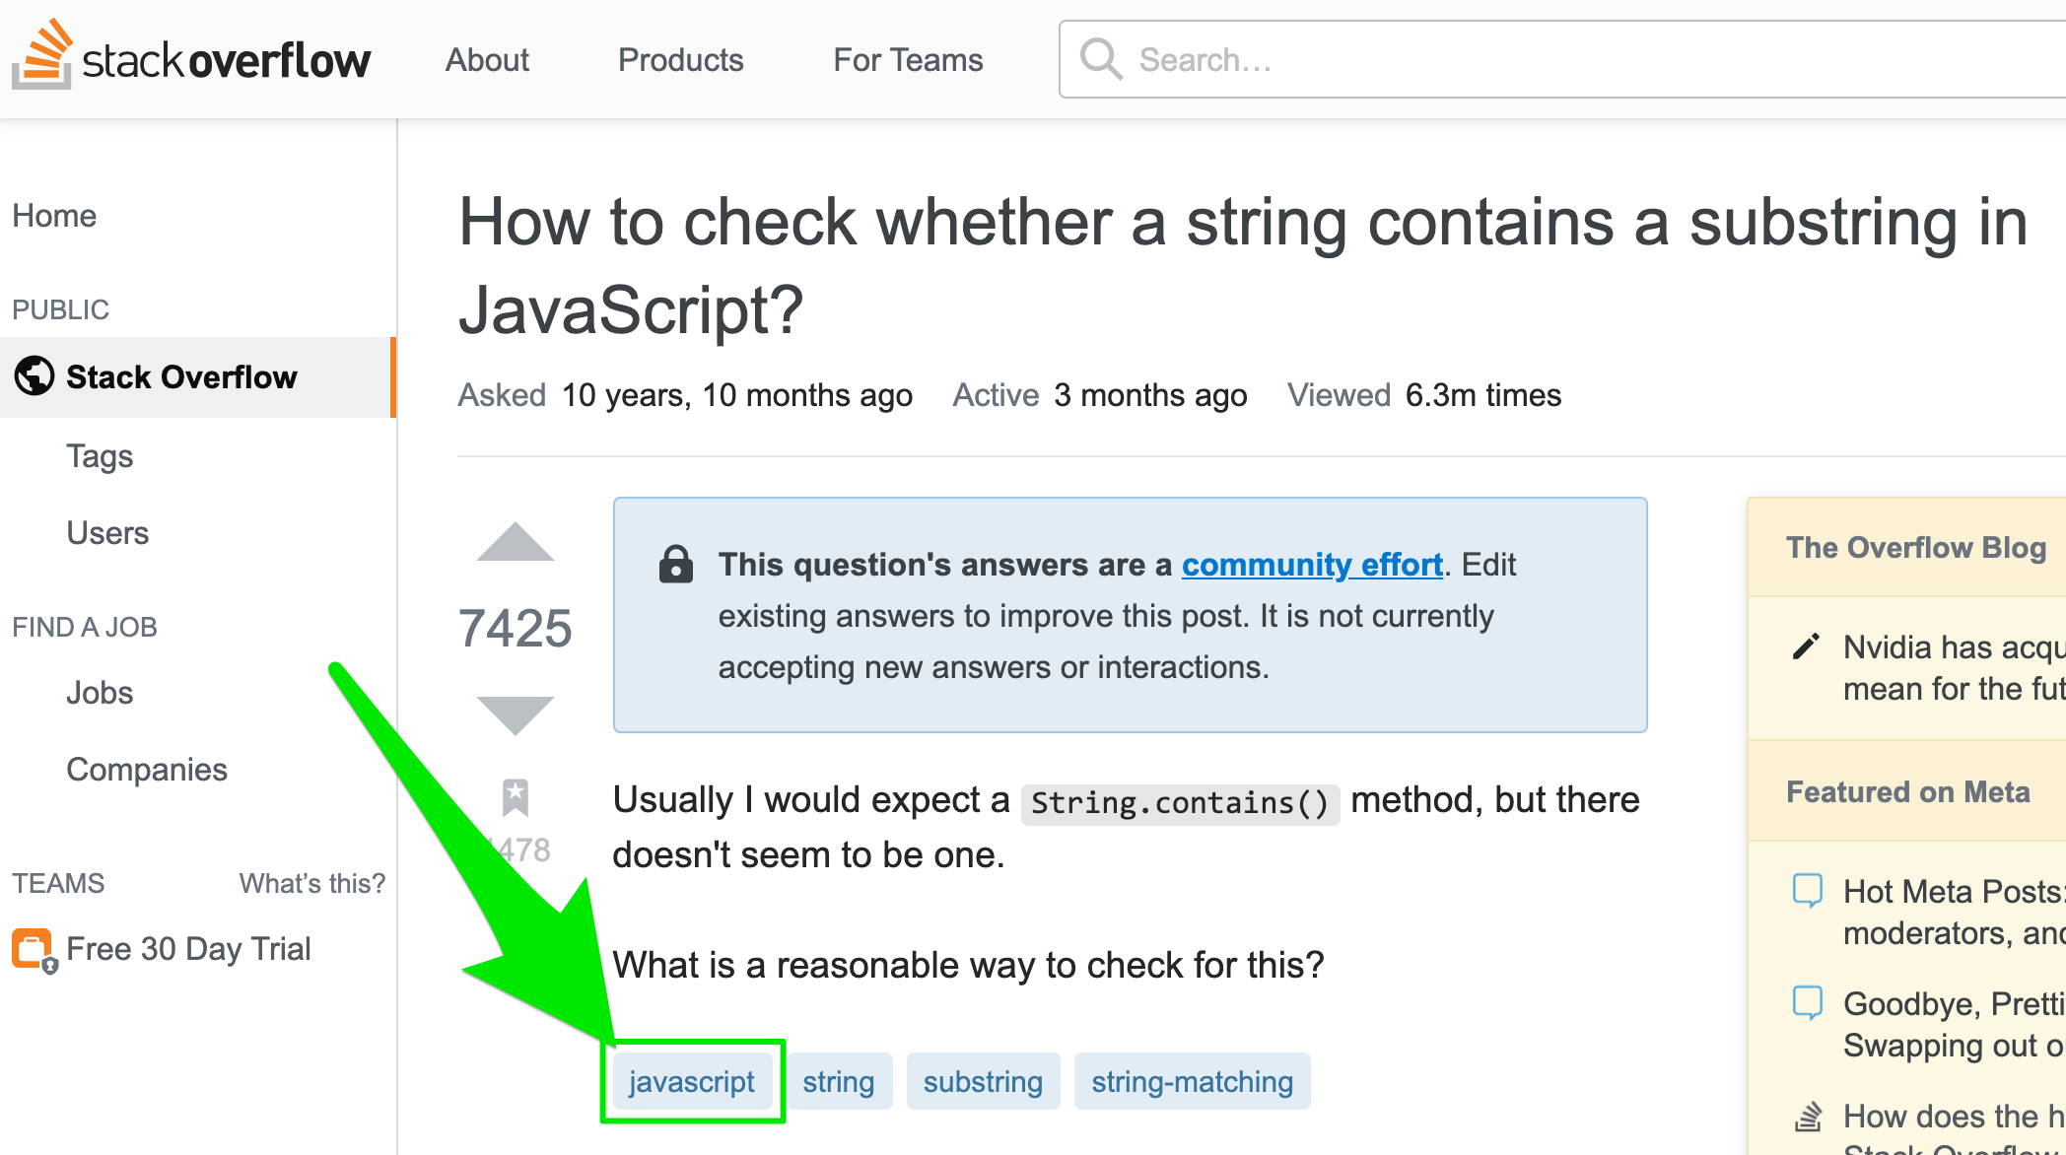Downvote the question with the down arrow
This screenshot has height=1155, width=2066.
pos(515,714)
